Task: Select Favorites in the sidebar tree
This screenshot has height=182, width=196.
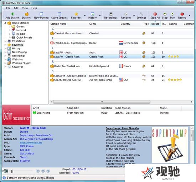Action: tap(17, 45)
